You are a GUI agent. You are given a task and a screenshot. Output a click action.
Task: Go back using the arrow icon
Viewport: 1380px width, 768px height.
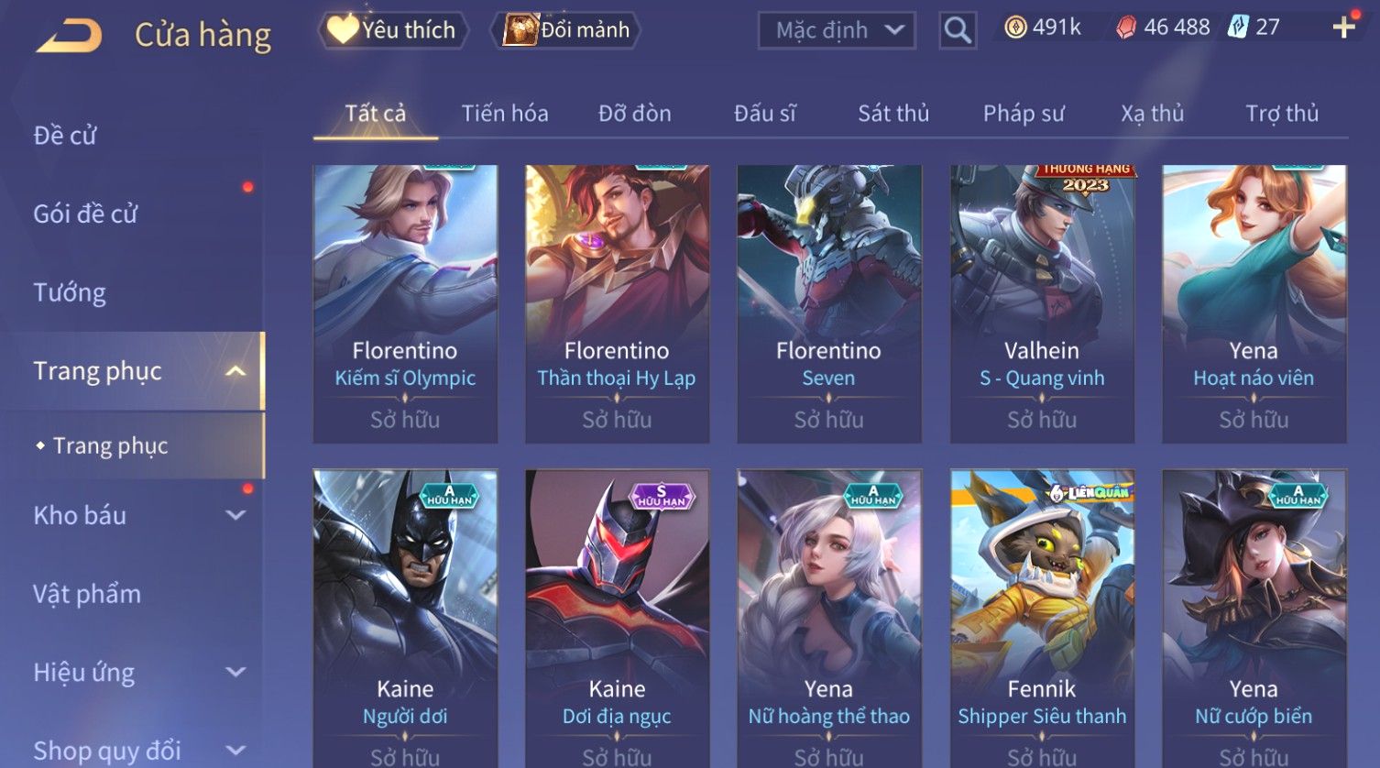coord(69,36)
